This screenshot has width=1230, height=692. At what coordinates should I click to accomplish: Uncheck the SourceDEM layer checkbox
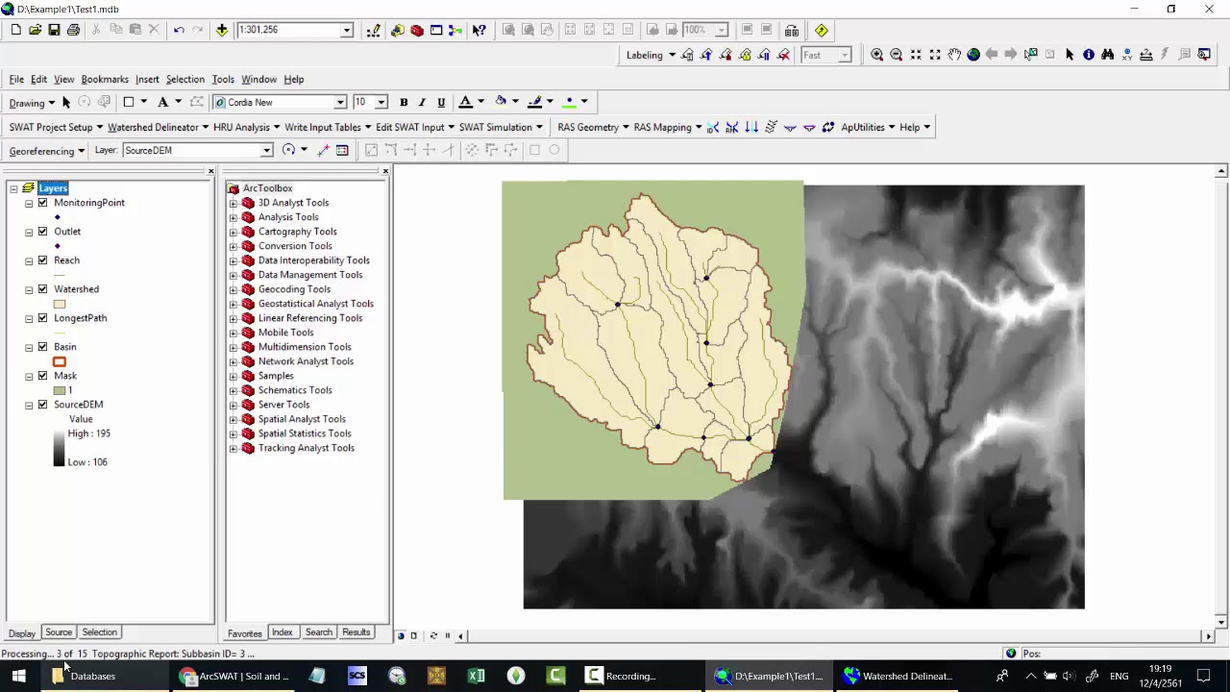tap(42, 405)
